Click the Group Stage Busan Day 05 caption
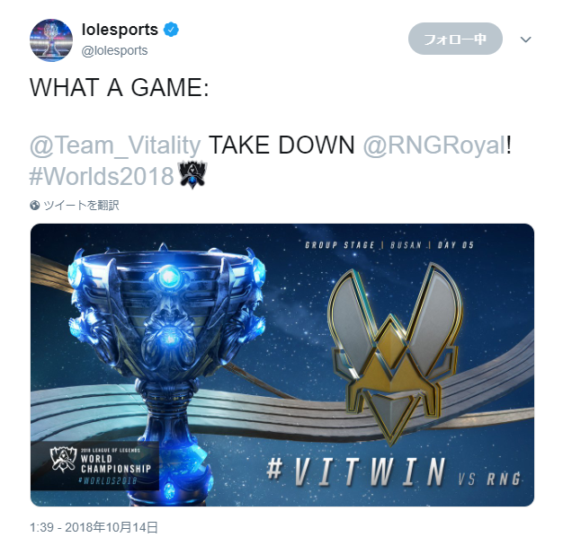Screen dimensions: 563x546 point(389,245)
